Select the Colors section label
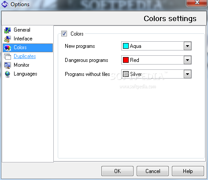 [x=20, y=47]
